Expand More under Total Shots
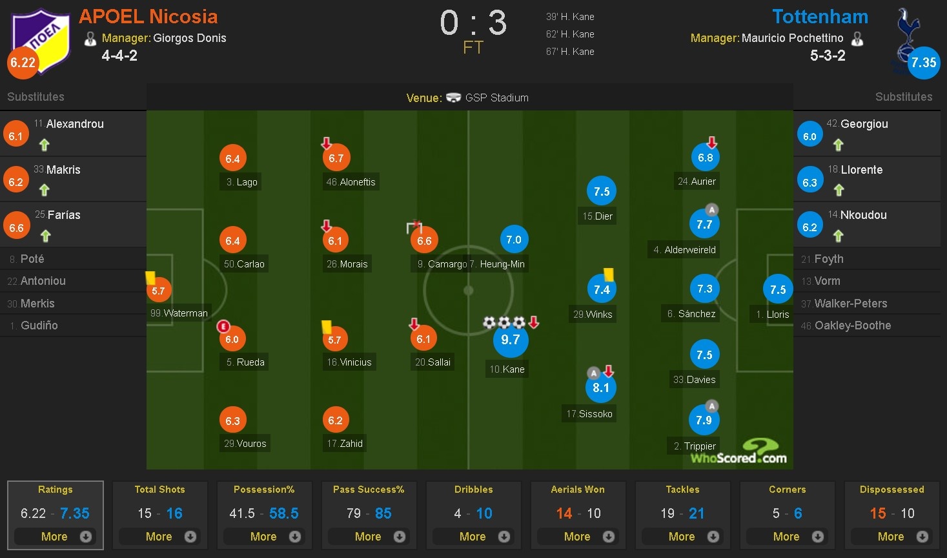947x558 pixels. (x=160, y=536)
